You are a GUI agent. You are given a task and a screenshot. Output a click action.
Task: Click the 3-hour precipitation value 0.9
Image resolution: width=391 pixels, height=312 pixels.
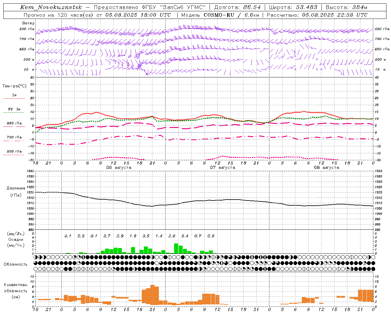[x=211, y=236]
